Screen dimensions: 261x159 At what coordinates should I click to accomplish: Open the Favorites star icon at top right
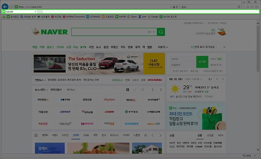tap(252, 7)
